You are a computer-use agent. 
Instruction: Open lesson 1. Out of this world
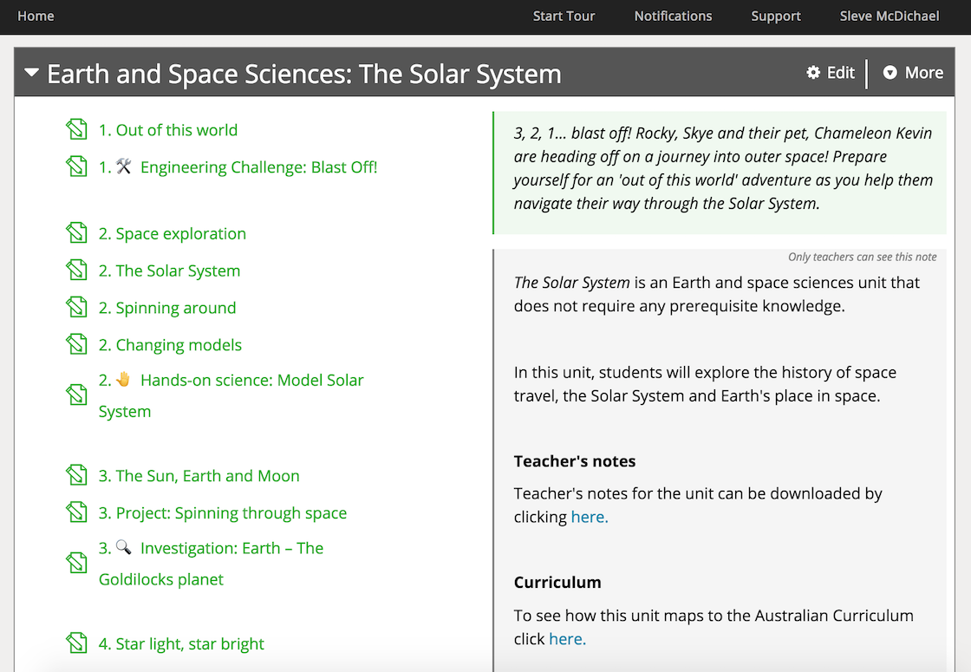[168, 130]
